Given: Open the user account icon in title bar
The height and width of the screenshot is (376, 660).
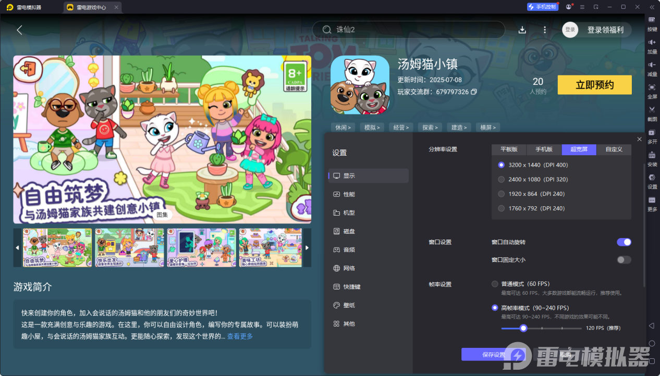Looking at the screenshot, I should [x=568, y=7].
